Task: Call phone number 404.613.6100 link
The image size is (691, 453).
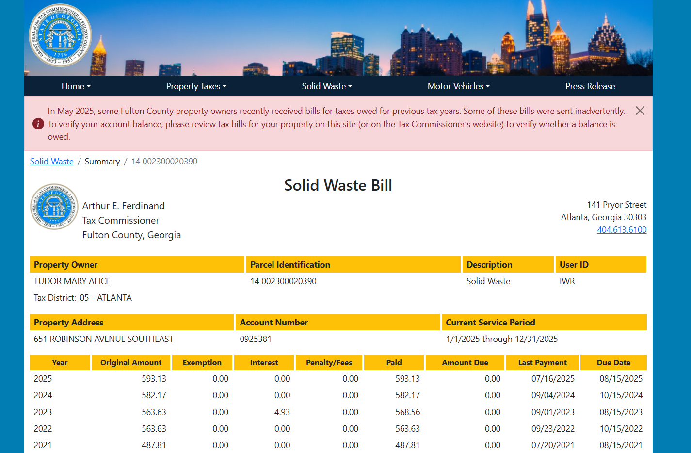Action: 621,230
